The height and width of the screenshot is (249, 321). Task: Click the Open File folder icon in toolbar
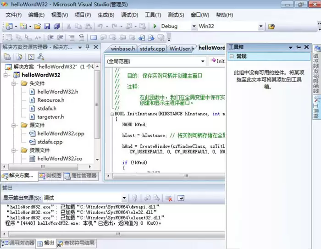pyautogui.click(x=38, y=27)
